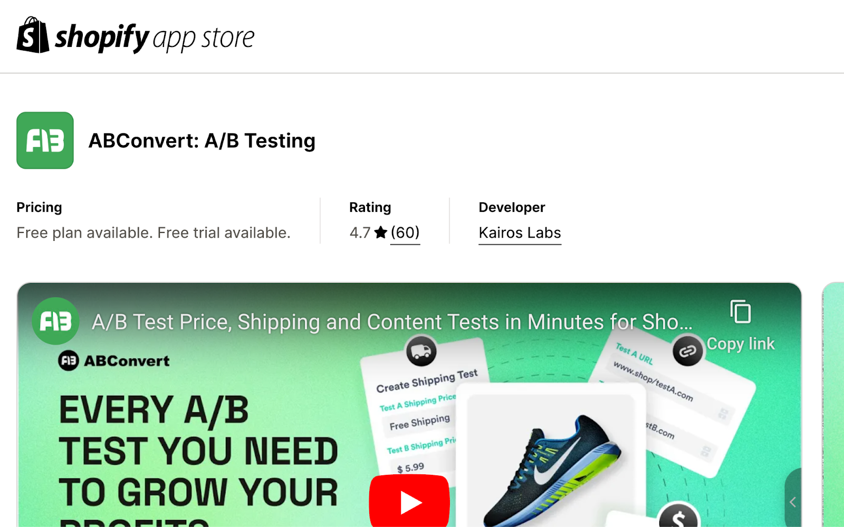844x527 pixels.
Task: Click the small ABConvert logo inside video
Action: coord(114,361)
